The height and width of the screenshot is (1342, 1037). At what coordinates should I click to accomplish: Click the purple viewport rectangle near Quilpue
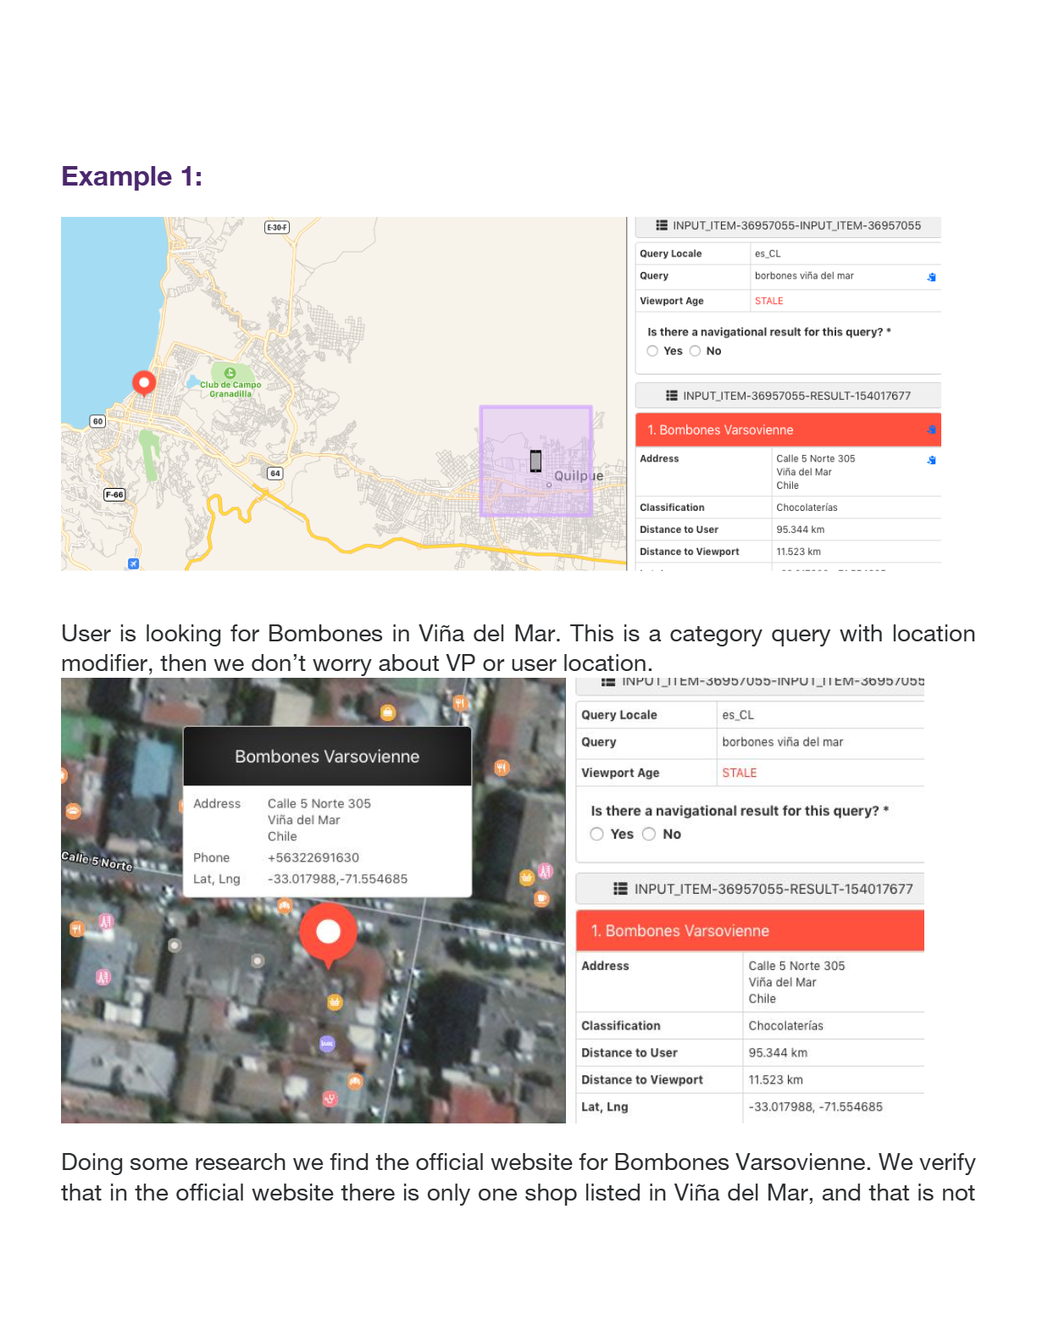pos(535,461)
